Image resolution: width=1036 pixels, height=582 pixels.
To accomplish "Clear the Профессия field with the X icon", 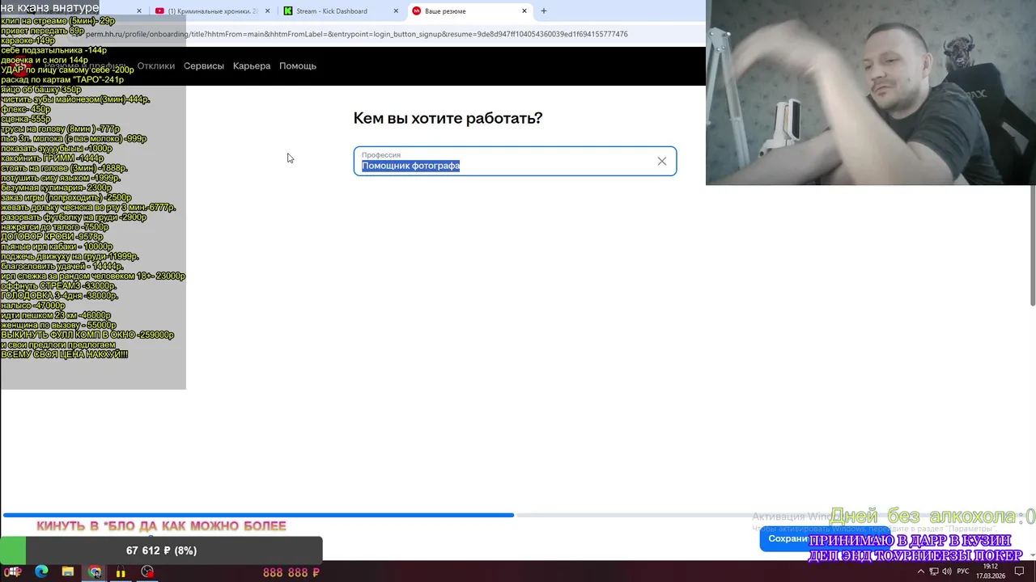I will pyautogui.click(x=662, y=162).
